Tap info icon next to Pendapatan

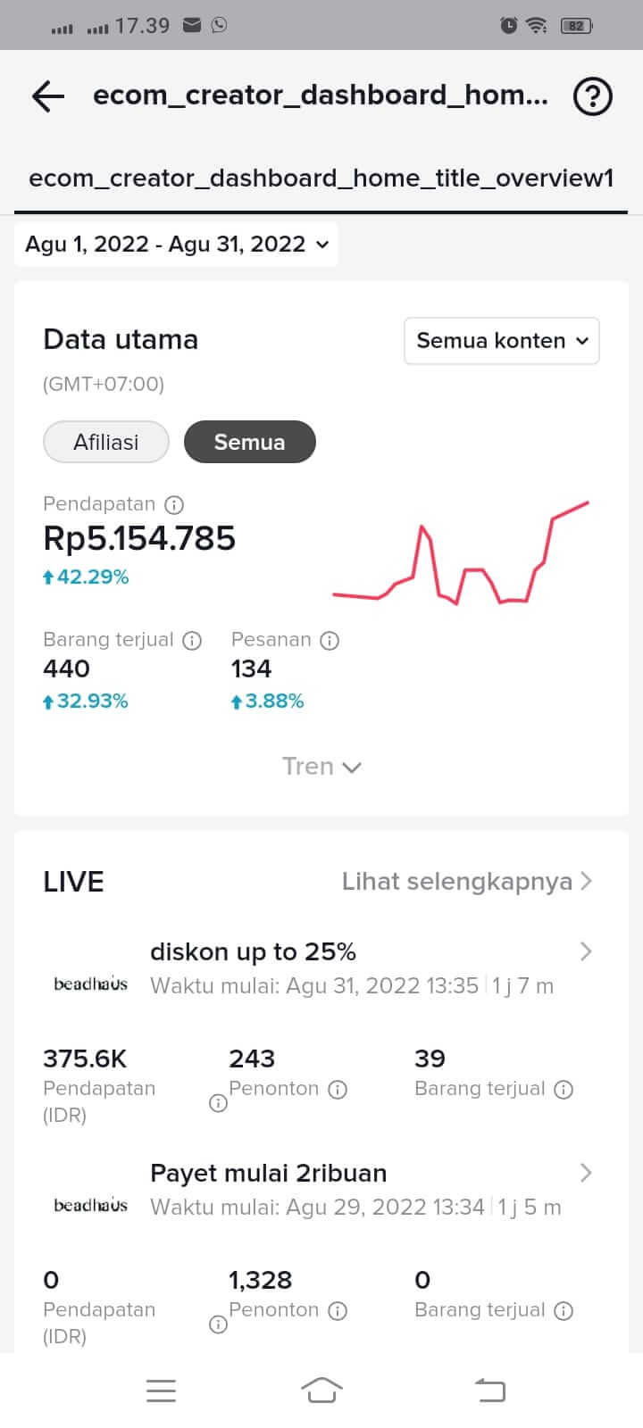click(x=175, y=505)
